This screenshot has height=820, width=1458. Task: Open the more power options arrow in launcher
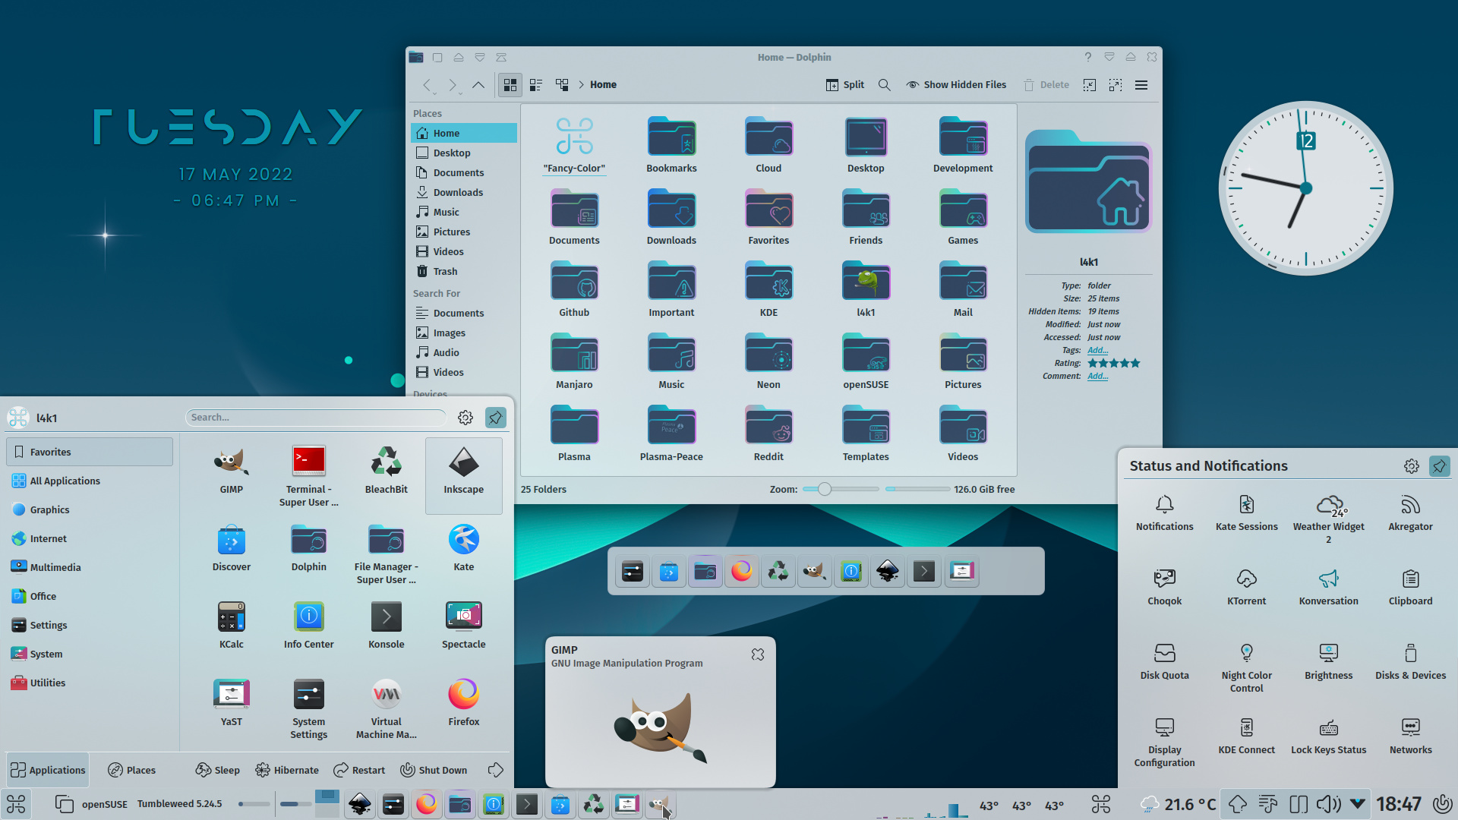[496, 770]
